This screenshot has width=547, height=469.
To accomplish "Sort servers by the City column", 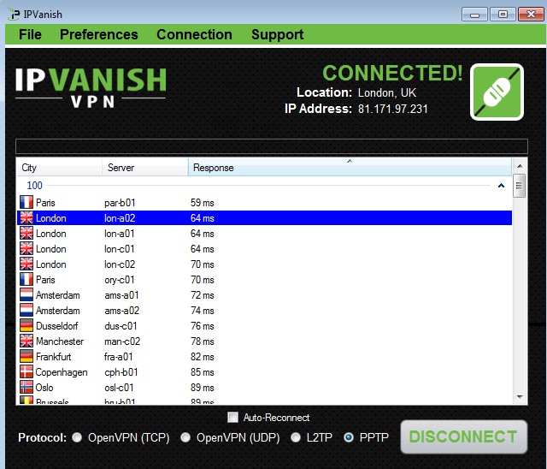I will [x=59, y=167].
